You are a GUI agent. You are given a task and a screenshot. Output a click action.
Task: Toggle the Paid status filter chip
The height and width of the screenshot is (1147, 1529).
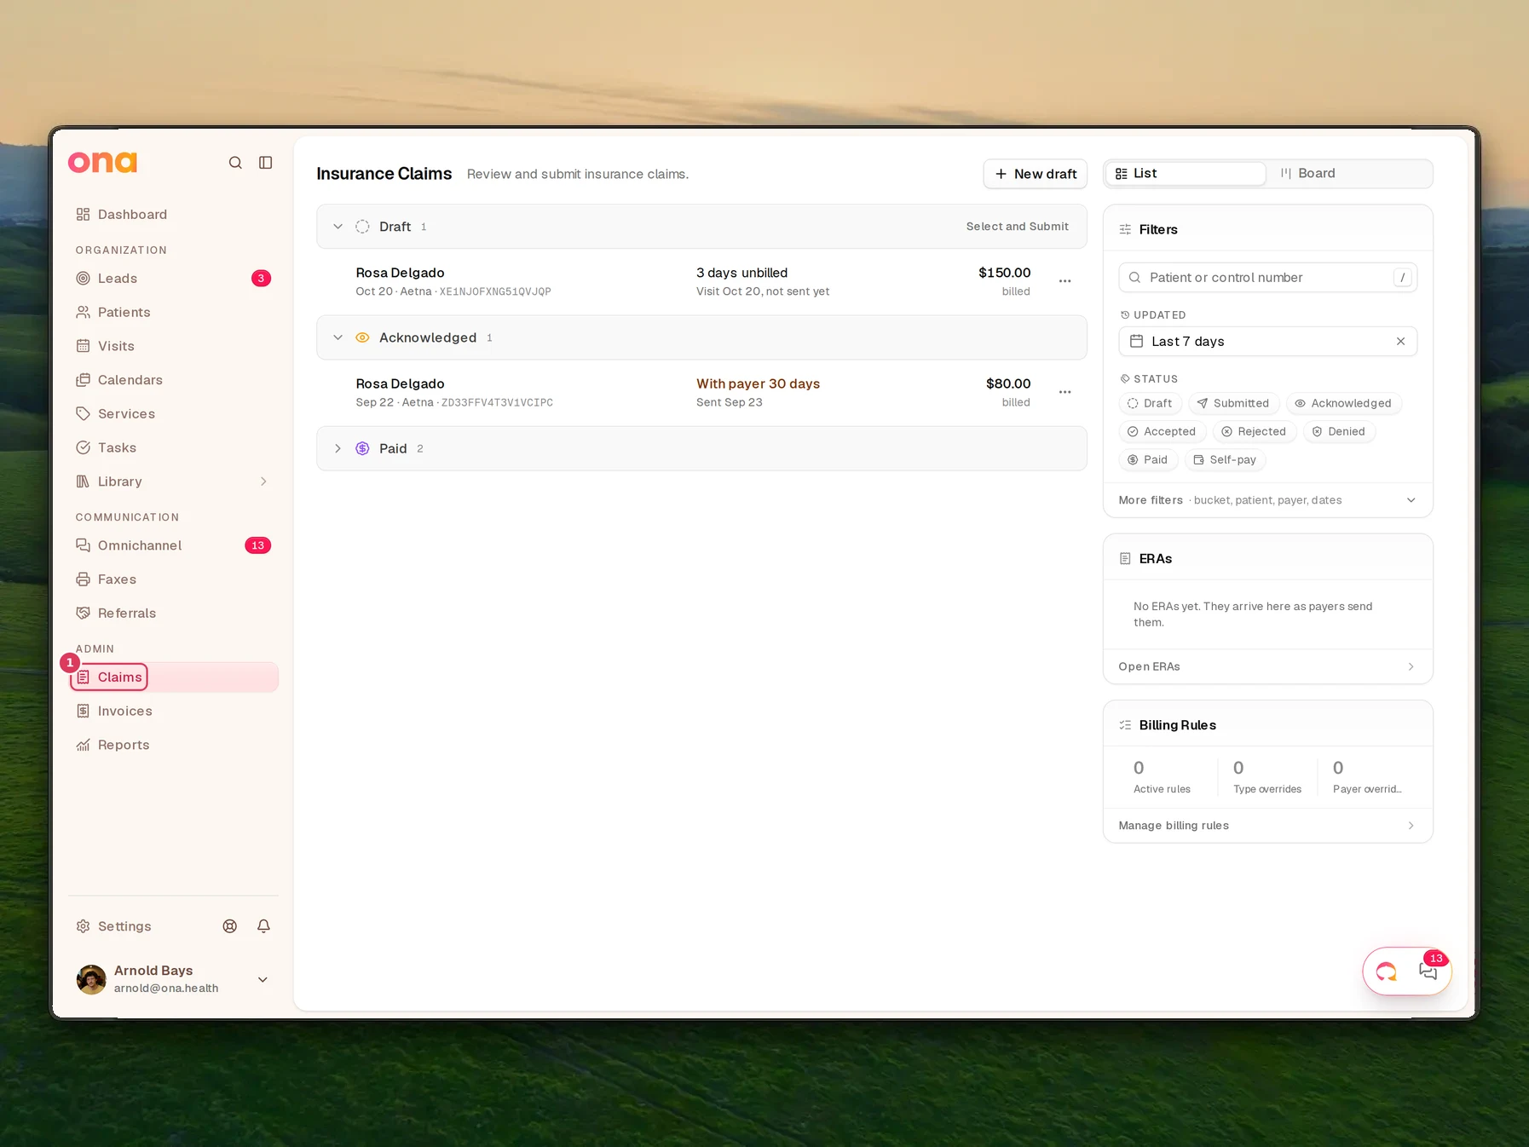(1148, 460)
